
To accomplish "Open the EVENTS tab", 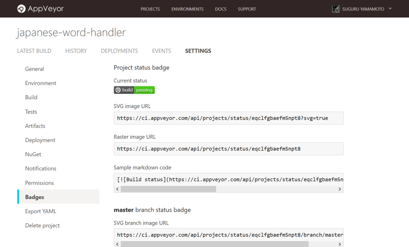I will tap(161, 51).
